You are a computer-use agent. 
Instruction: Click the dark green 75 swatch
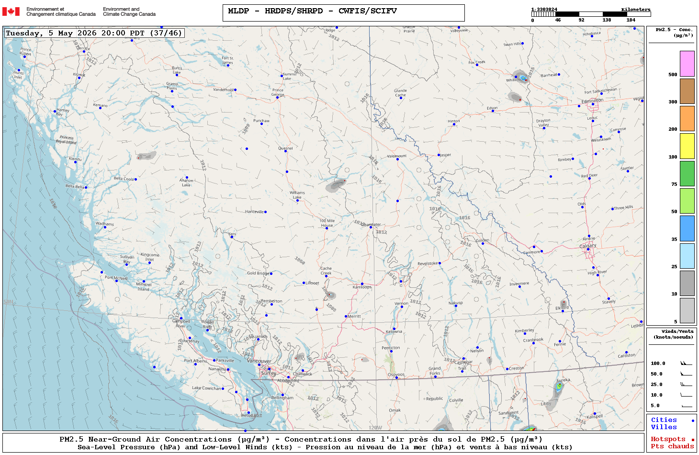pyautogui.click(x=687, y=174)
